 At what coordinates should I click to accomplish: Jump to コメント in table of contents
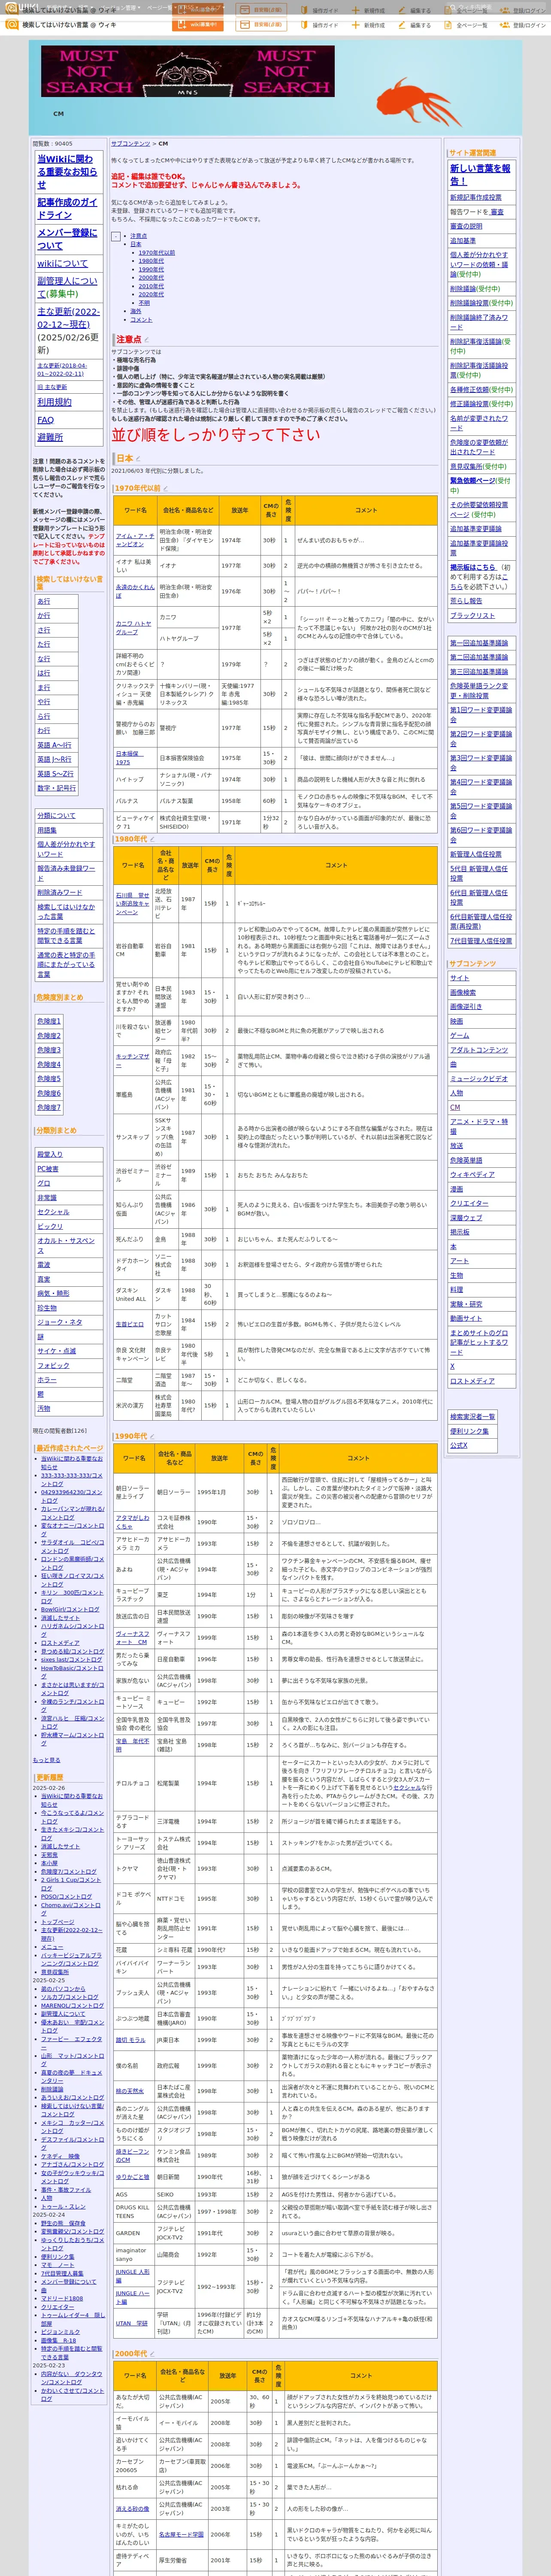(141, 320)
